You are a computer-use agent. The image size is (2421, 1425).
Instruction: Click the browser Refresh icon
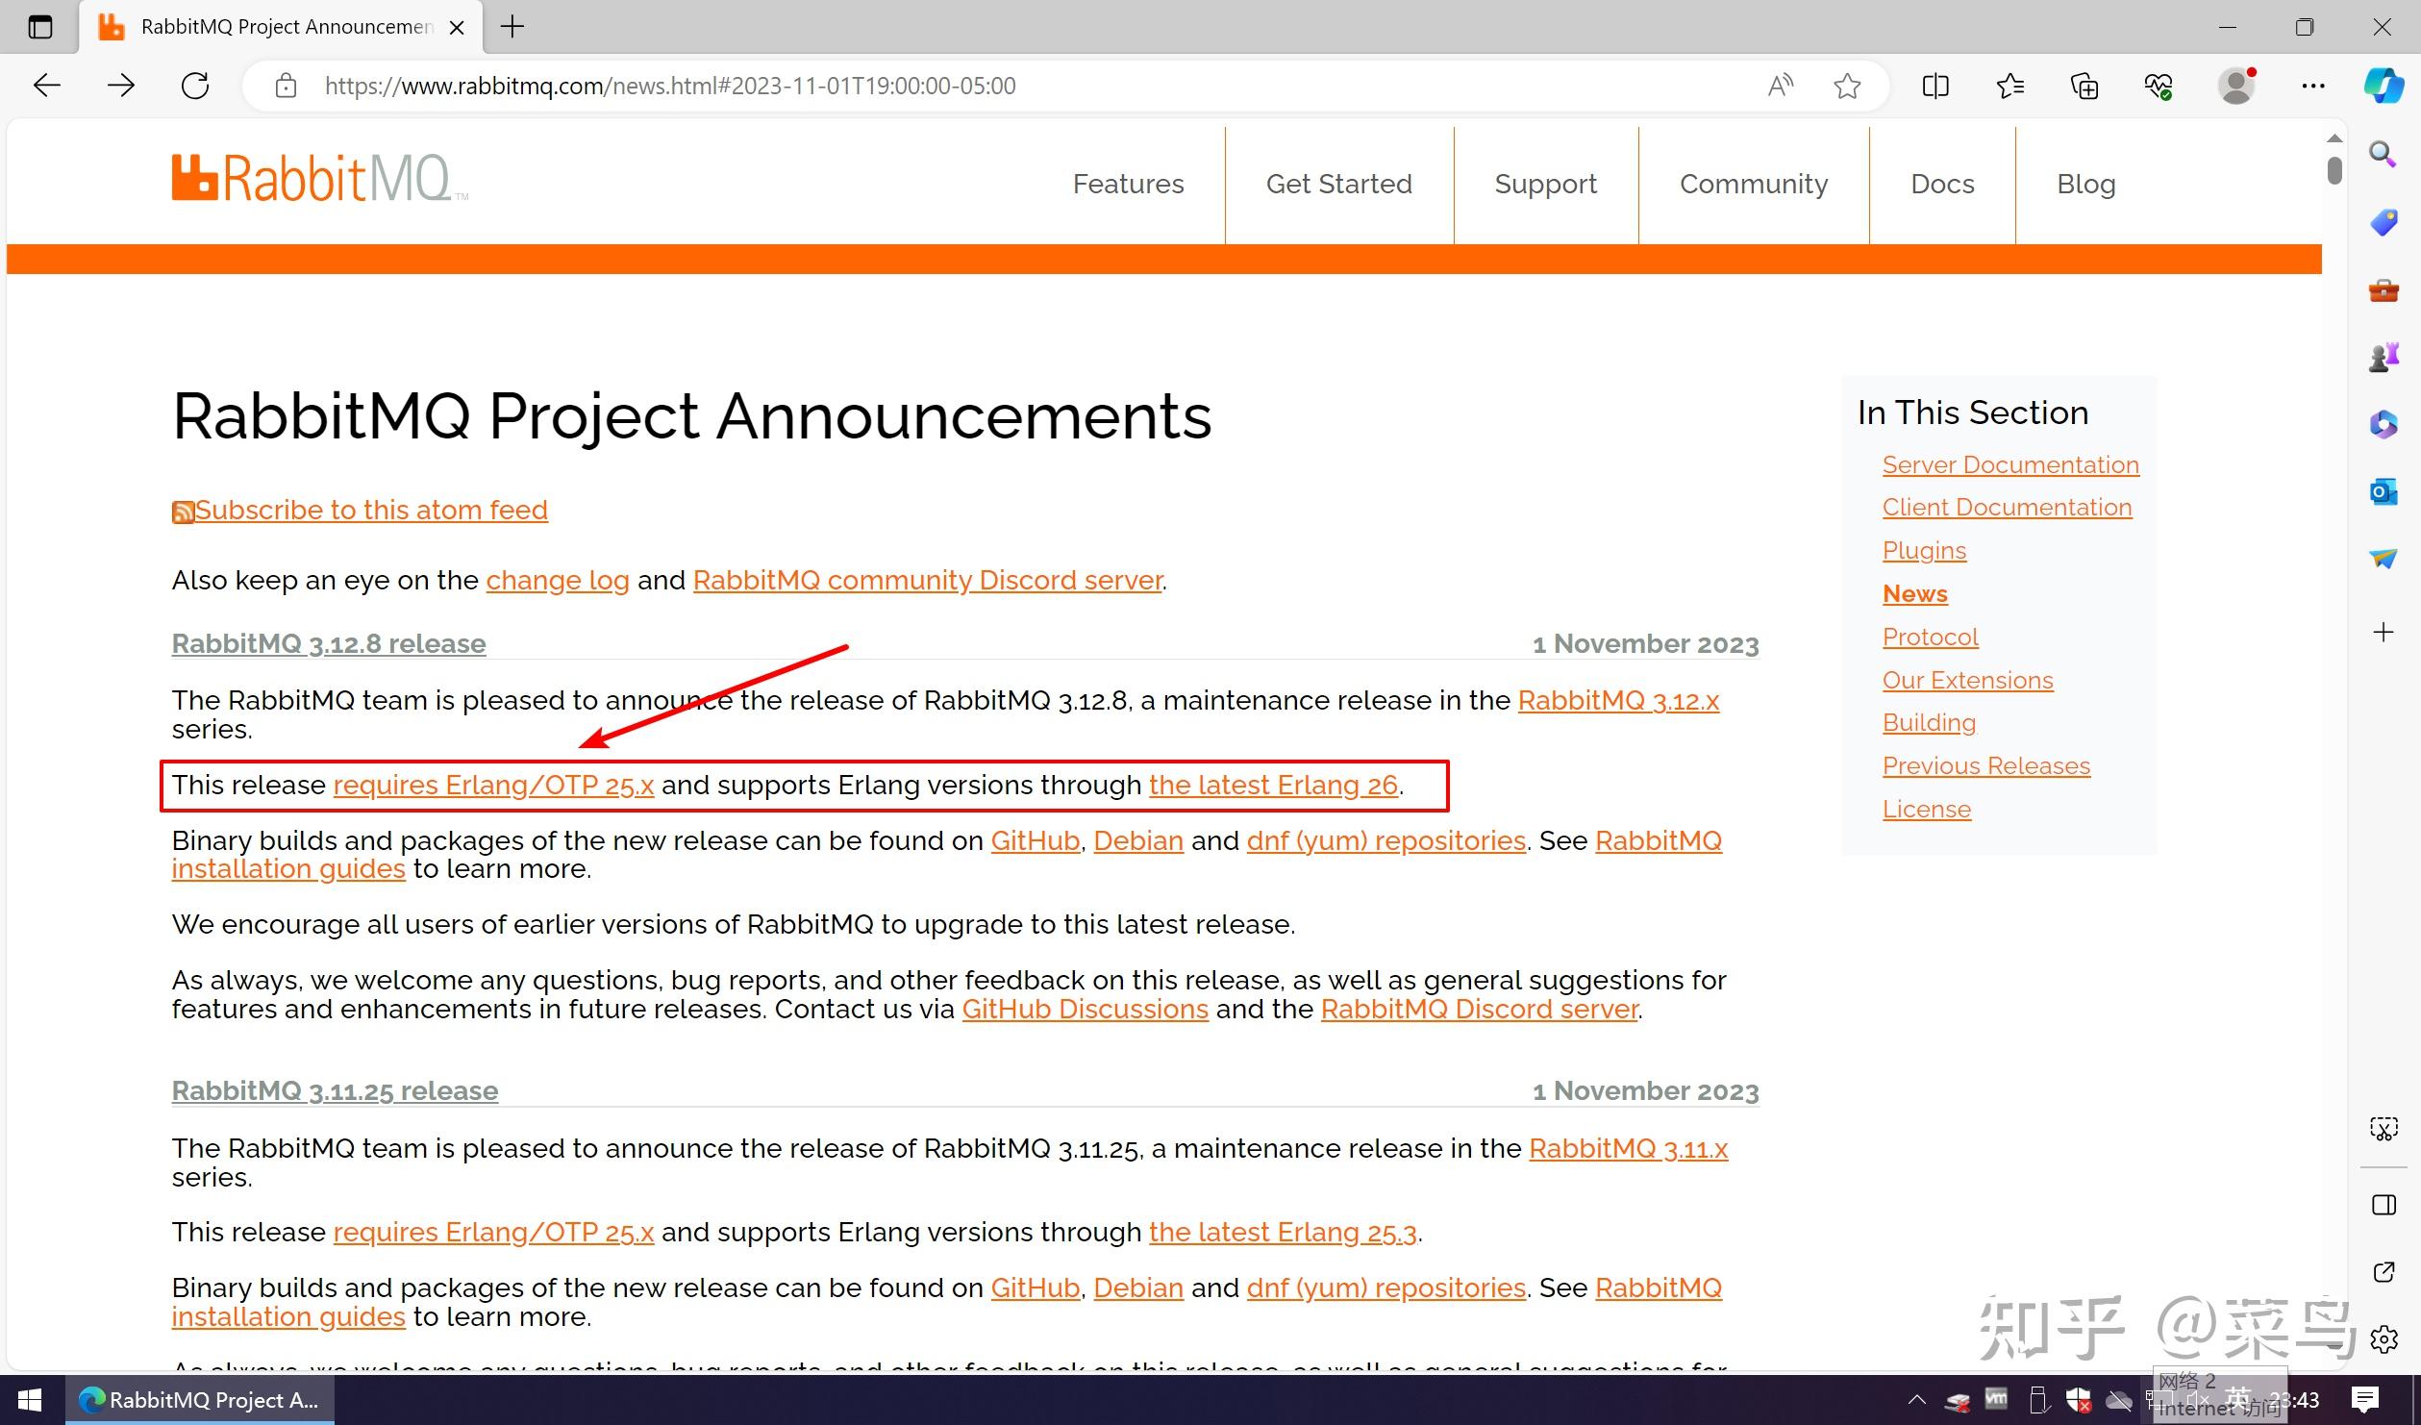195,86
